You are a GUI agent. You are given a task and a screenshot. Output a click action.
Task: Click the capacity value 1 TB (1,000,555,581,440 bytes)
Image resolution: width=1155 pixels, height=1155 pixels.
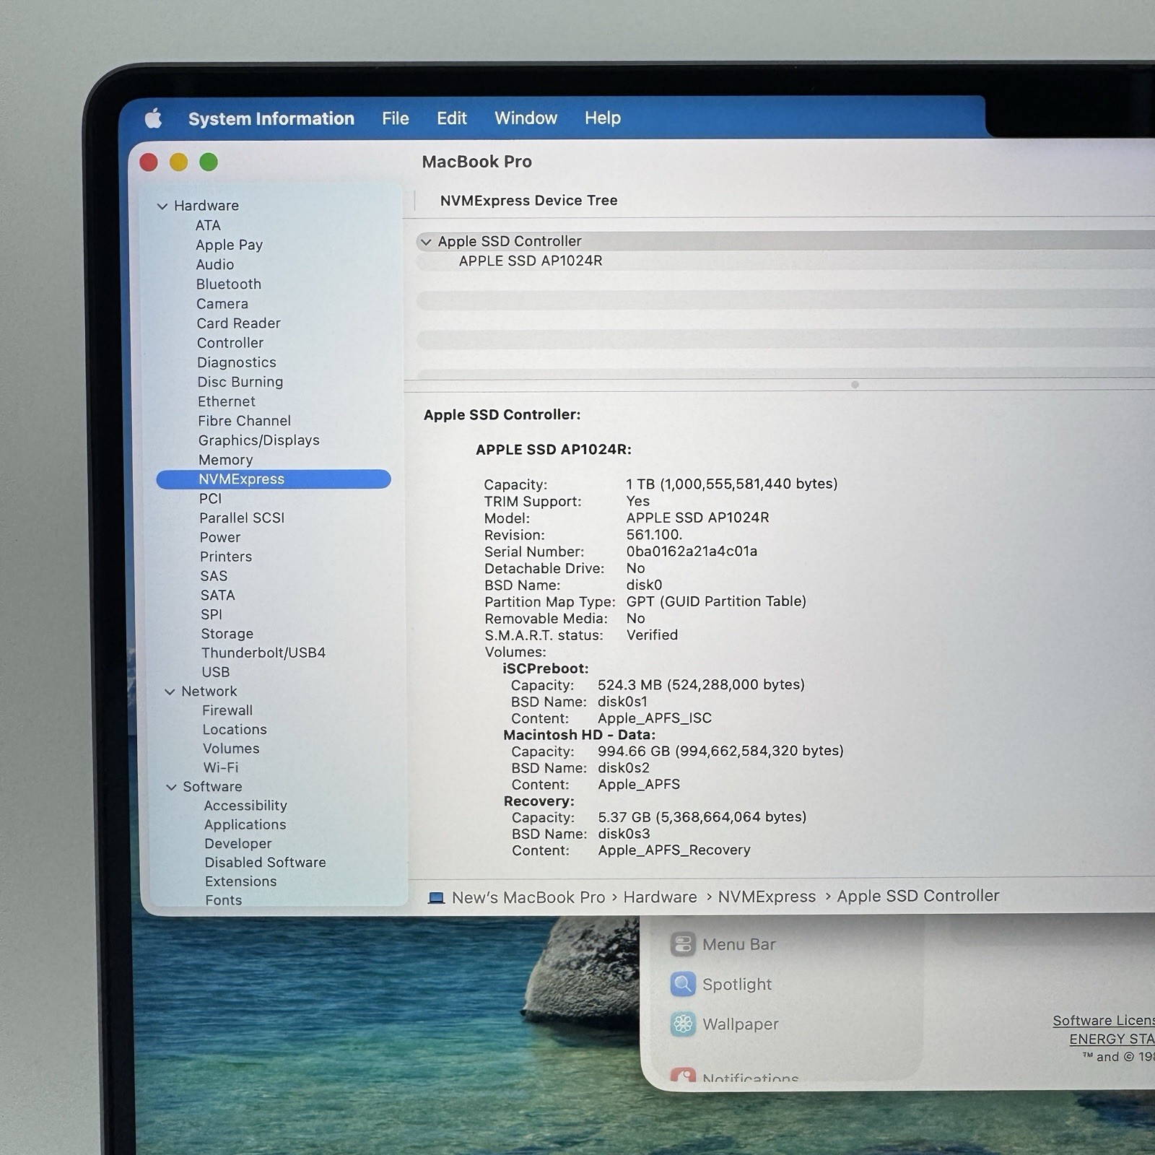coord(732,484)
